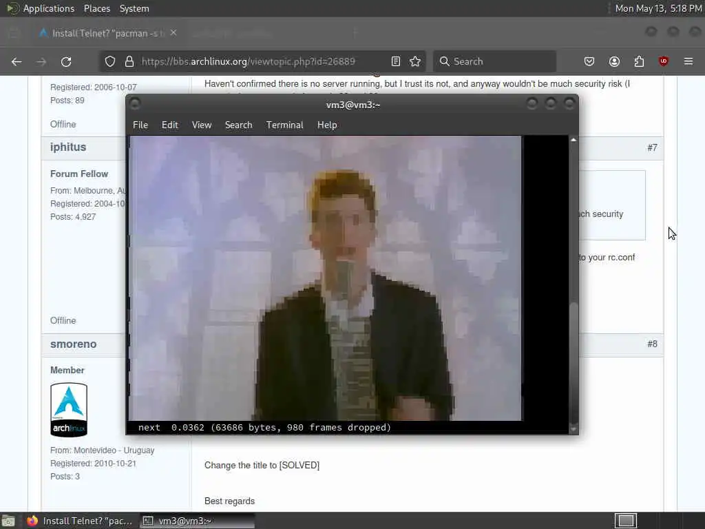Switch to vm3@vm3 terminal in taskbar
The height and width of the screenshot is (529, 705).
point(198,521)
